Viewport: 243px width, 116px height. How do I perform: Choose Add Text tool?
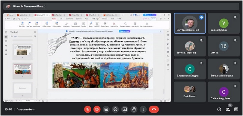click(x=29, y=25)
